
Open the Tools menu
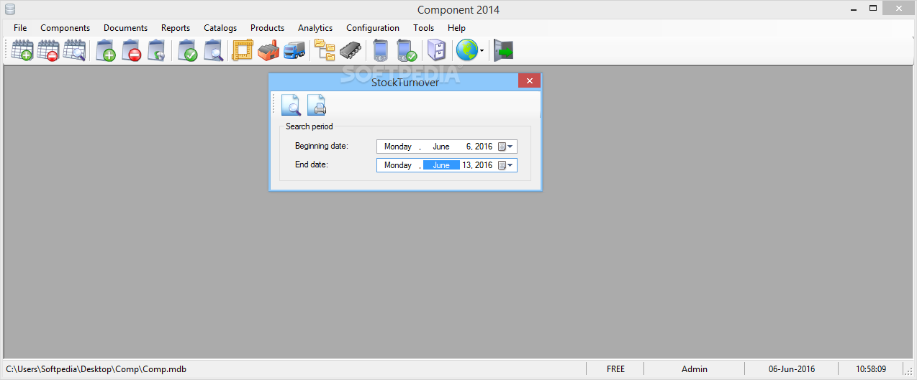(x=424, y=28)
